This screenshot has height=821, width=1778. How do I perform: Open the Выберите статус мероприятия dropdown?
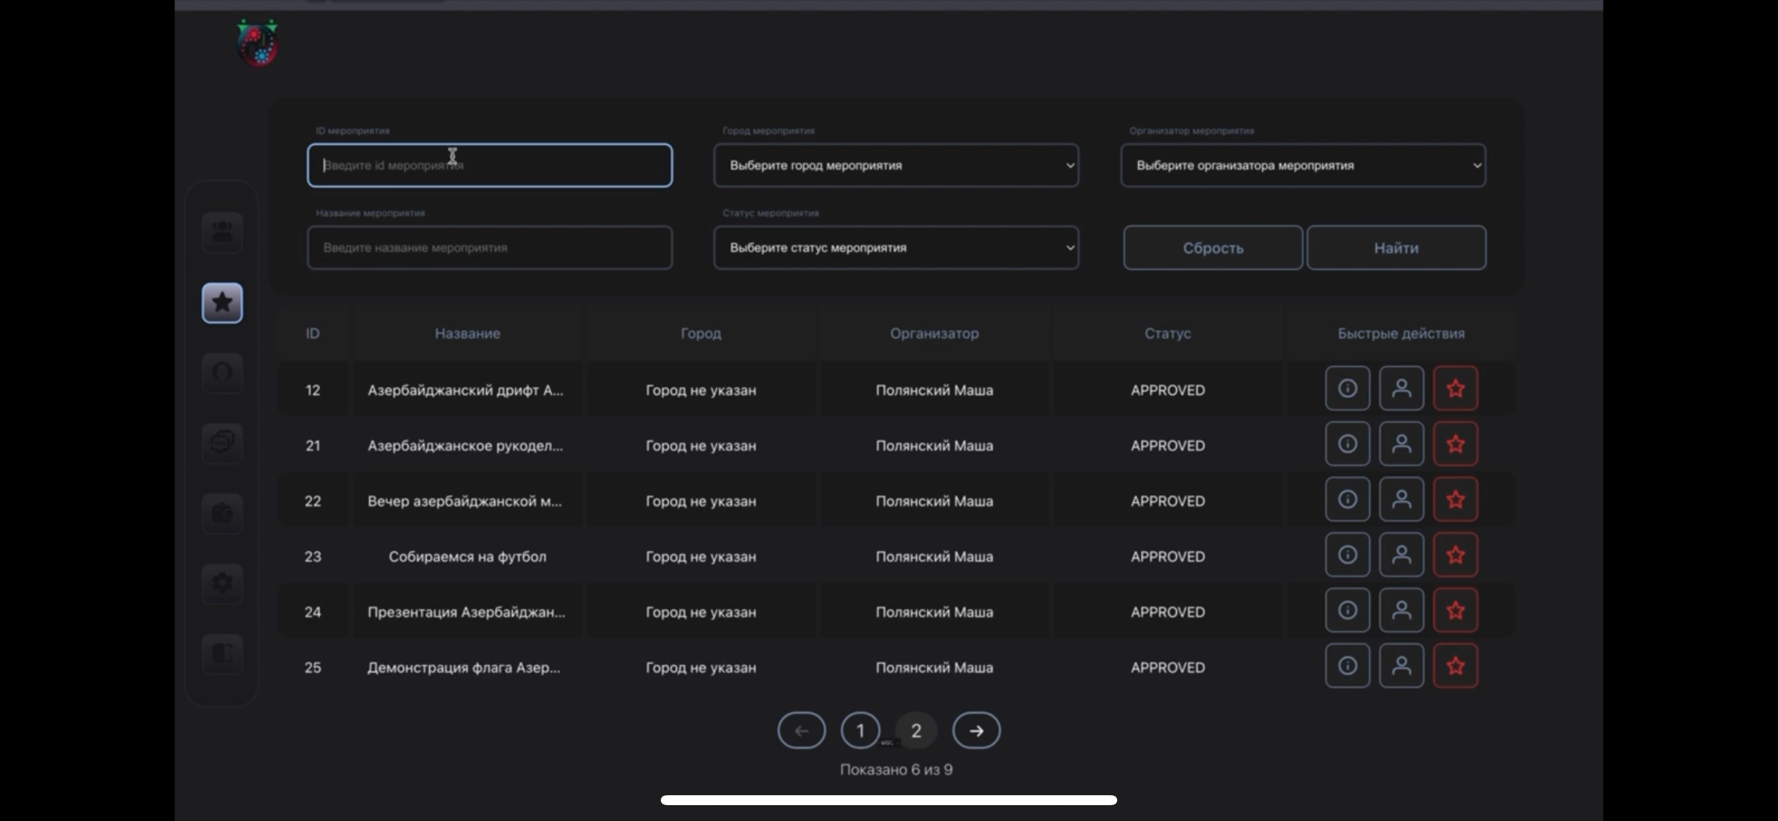pyautogui.click(x=896, y=248)
